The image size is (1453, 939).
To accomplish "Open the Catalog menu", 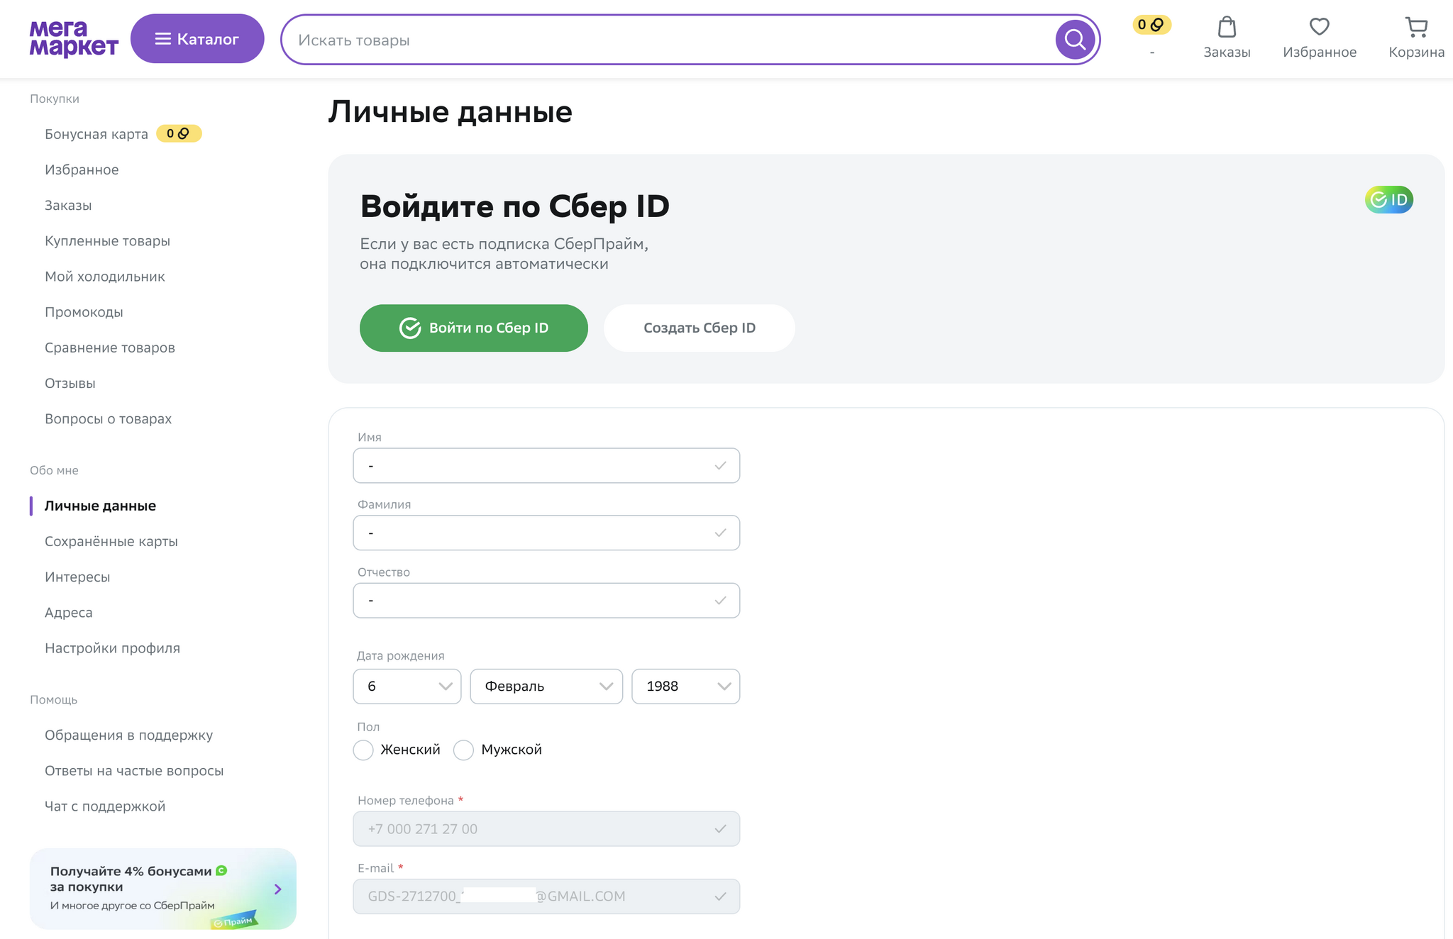I will pyautogui.click(x=196, y=39).
